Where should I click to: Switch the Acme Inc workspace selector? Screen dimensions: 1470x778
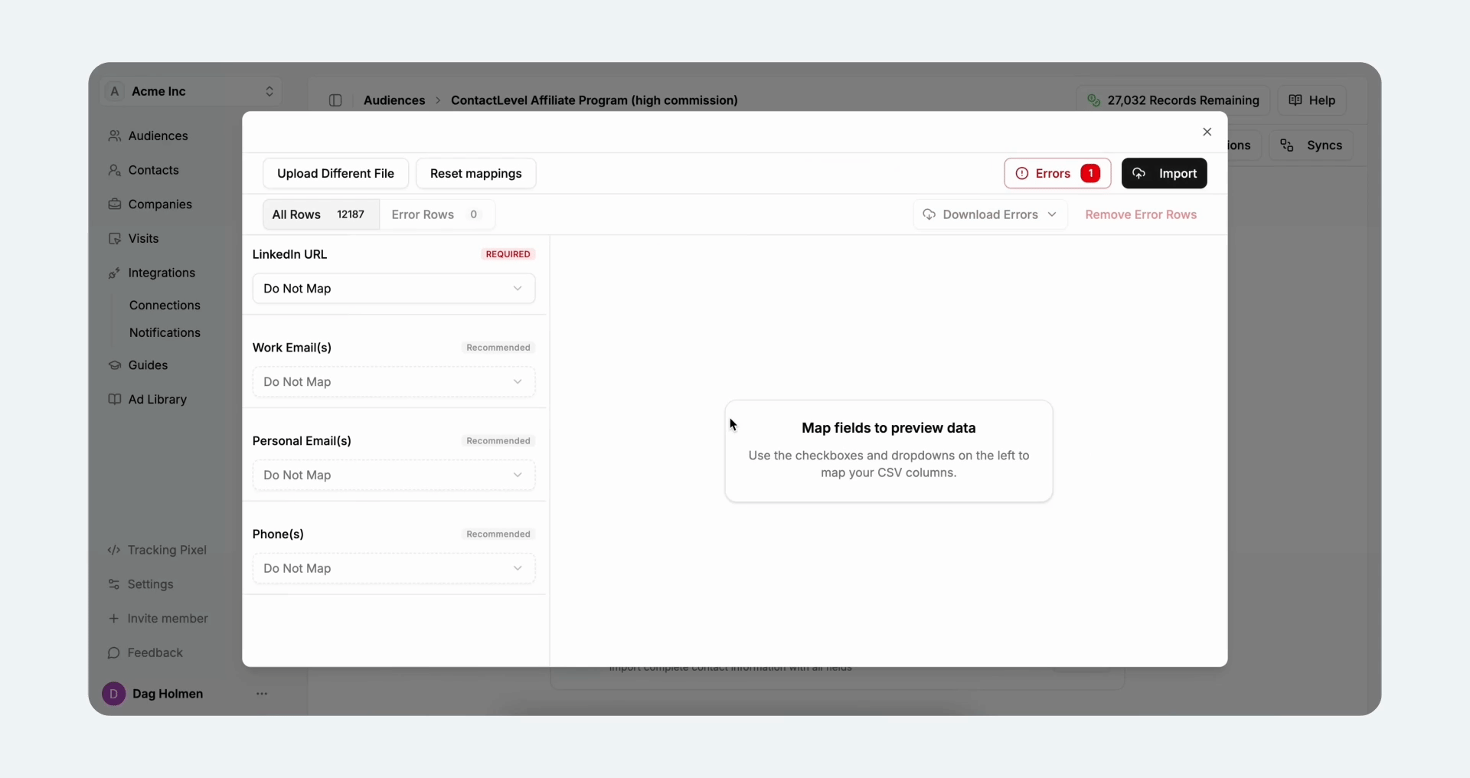click(191, 91)
